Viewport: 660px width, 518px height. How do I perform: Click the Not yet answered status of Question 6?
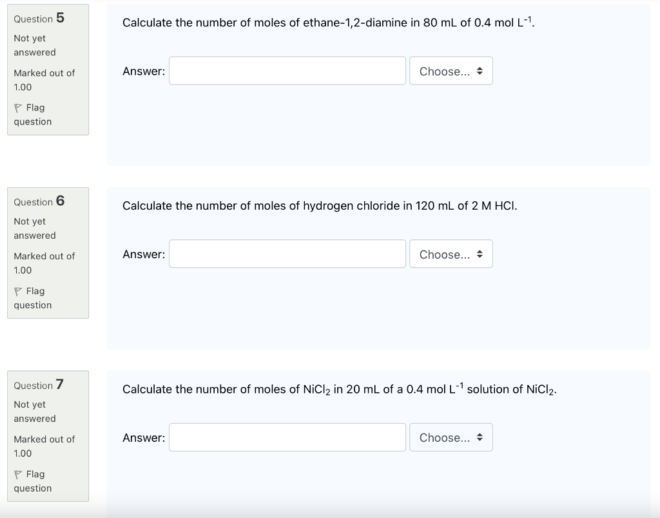pos(35,228)
